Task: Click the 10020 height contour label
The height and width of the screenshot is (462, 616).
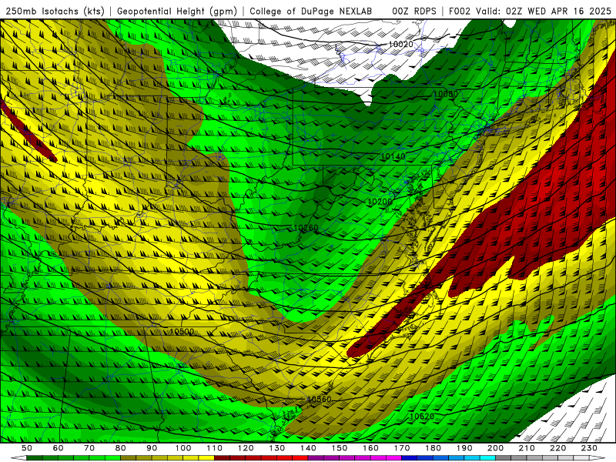Action: point(400,45)
